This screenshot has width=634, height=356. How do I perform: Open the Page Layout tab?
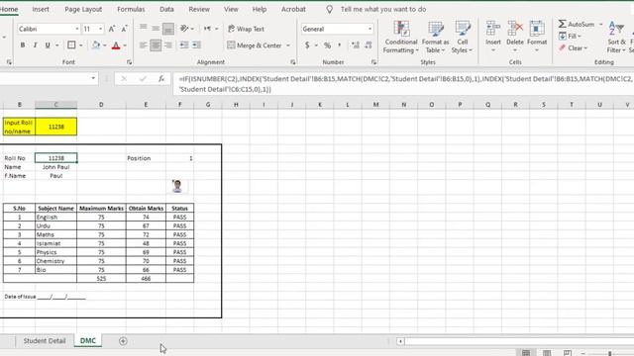pos(83,9)
